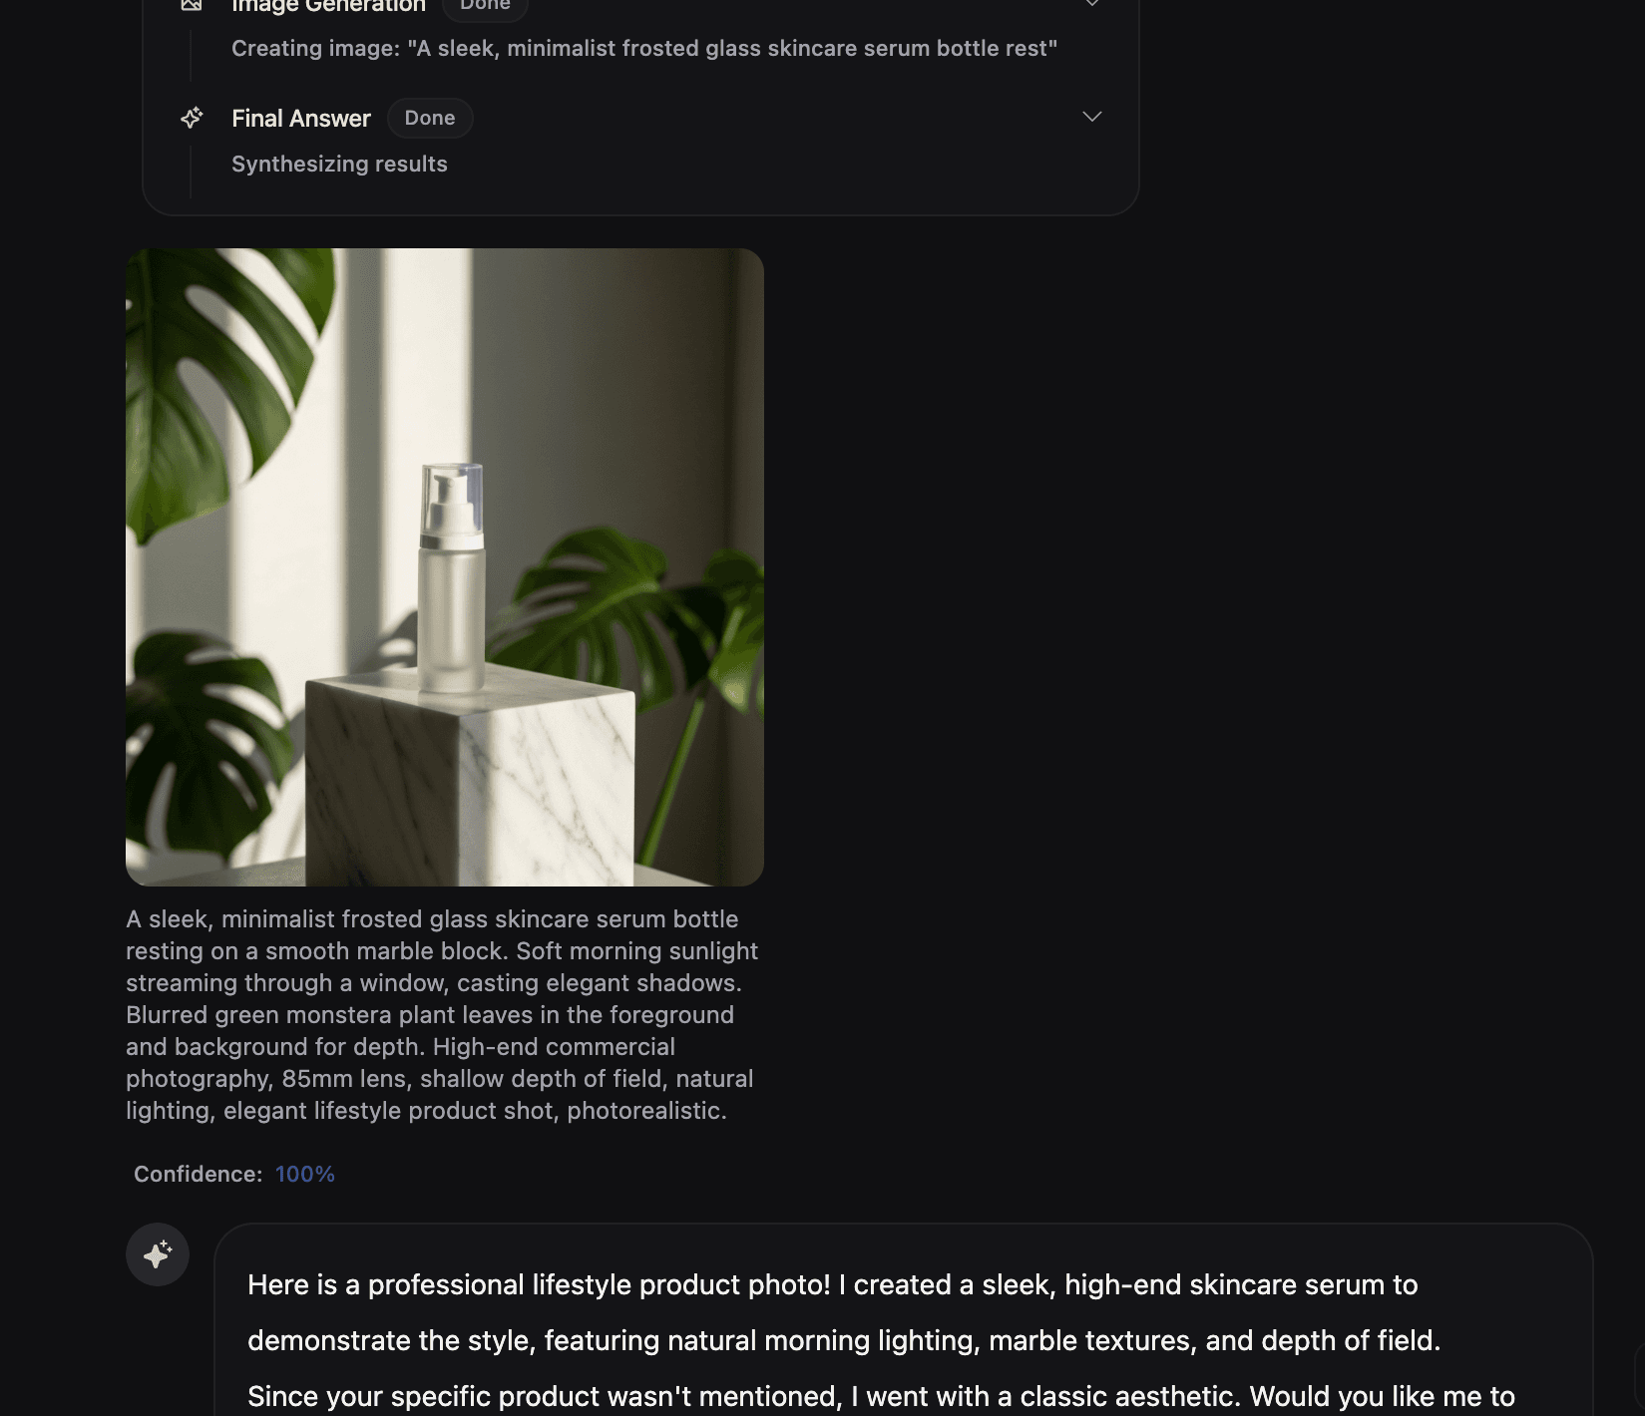Click the 100% confidence value
This screenshot has width=1645, height=1416.
(305, 1174)
